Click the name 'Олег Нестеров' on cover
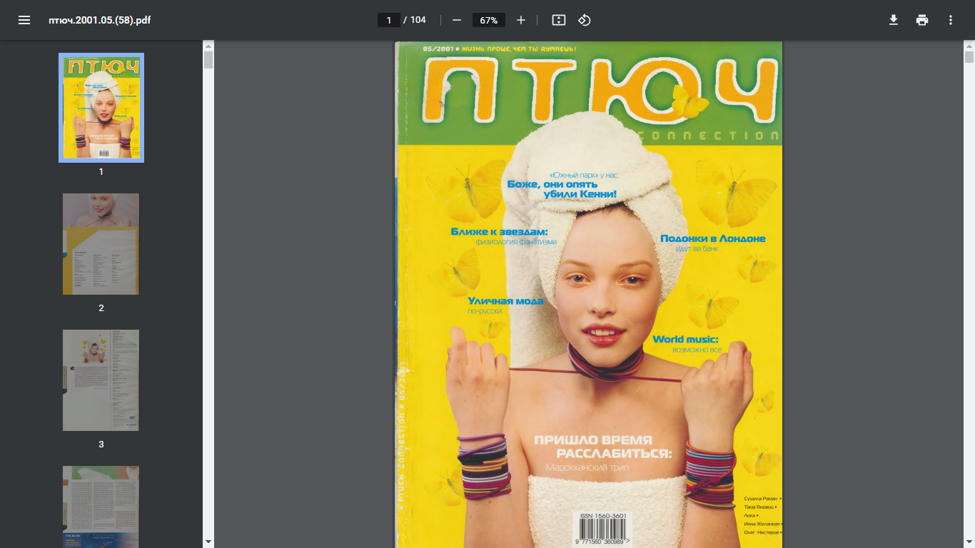The height and width of the screenshot is (548, 975). (761, 532)
